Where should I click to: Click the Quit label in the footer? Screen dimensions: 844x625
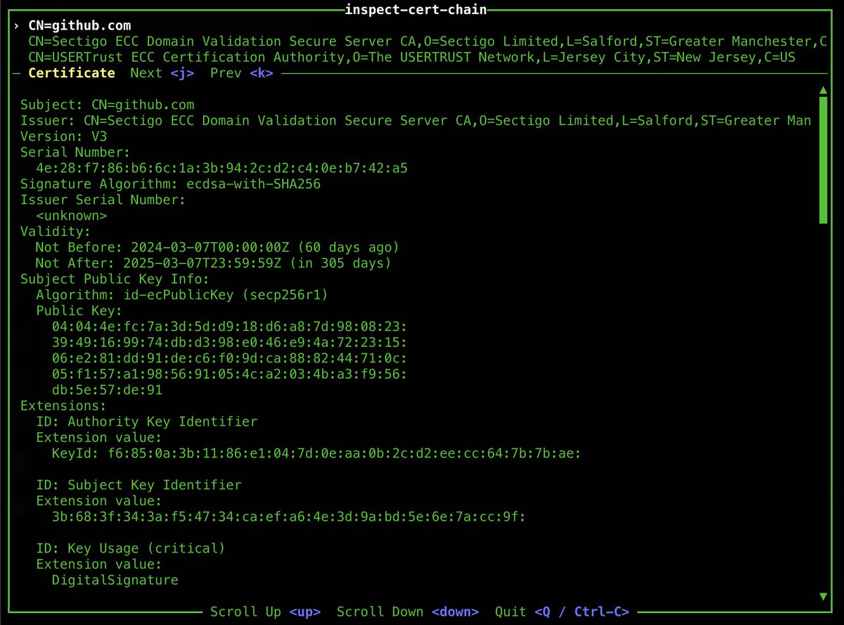pyautogui.click(x=511, y=612)
